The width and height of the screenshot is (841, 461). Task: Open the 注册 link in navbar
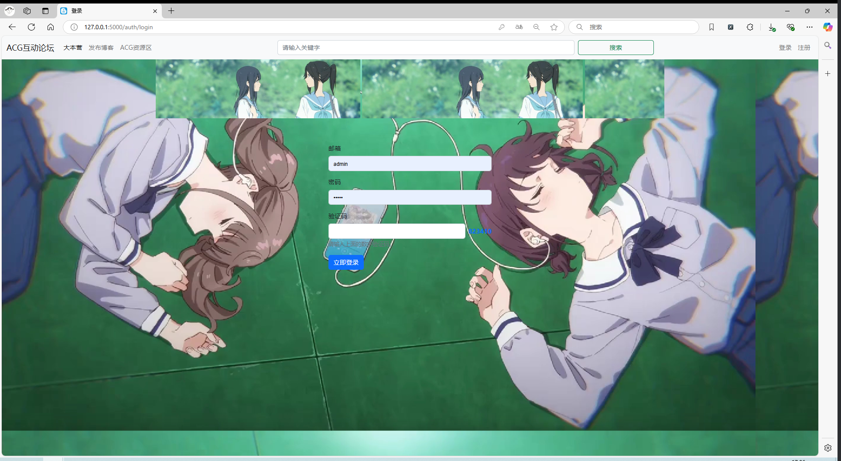point(804,48)
